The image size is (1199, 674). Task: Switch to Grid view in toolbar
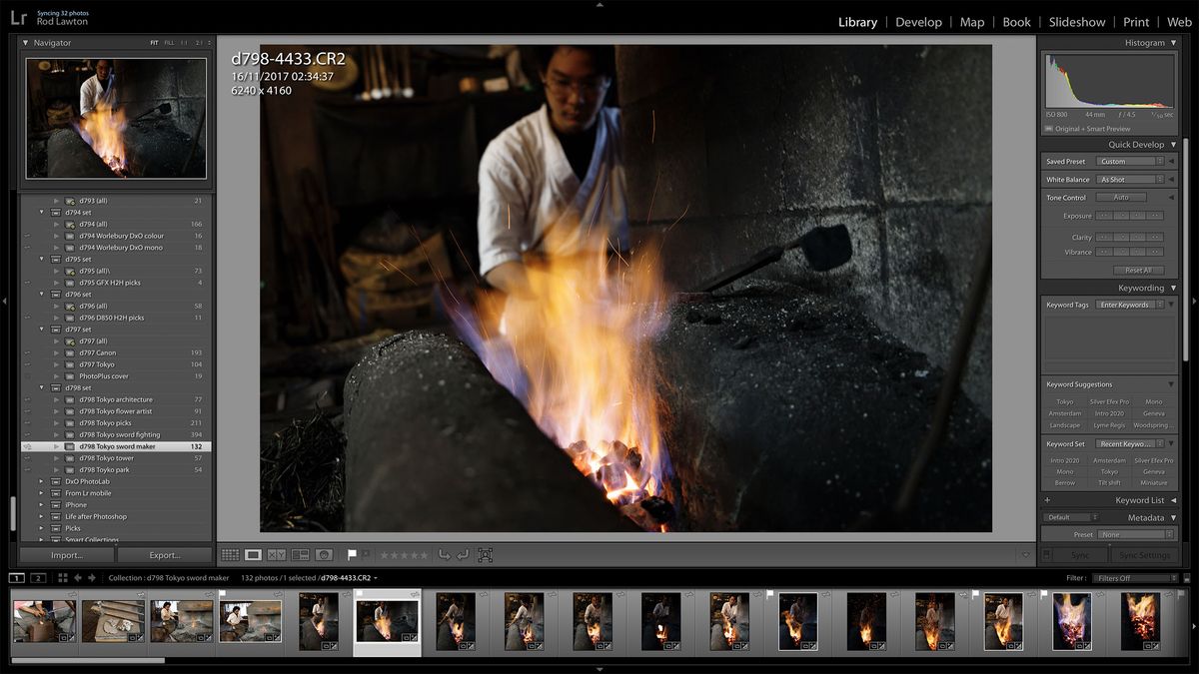(x=230, y=554)
